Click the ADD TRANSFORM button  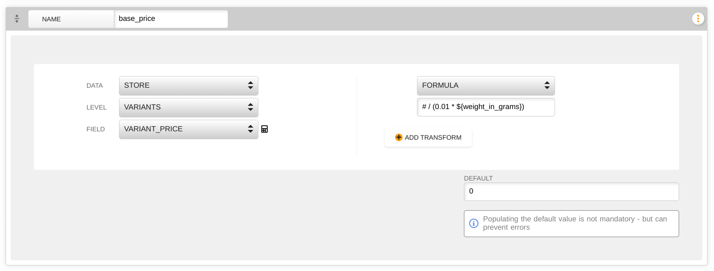point(428,137)
